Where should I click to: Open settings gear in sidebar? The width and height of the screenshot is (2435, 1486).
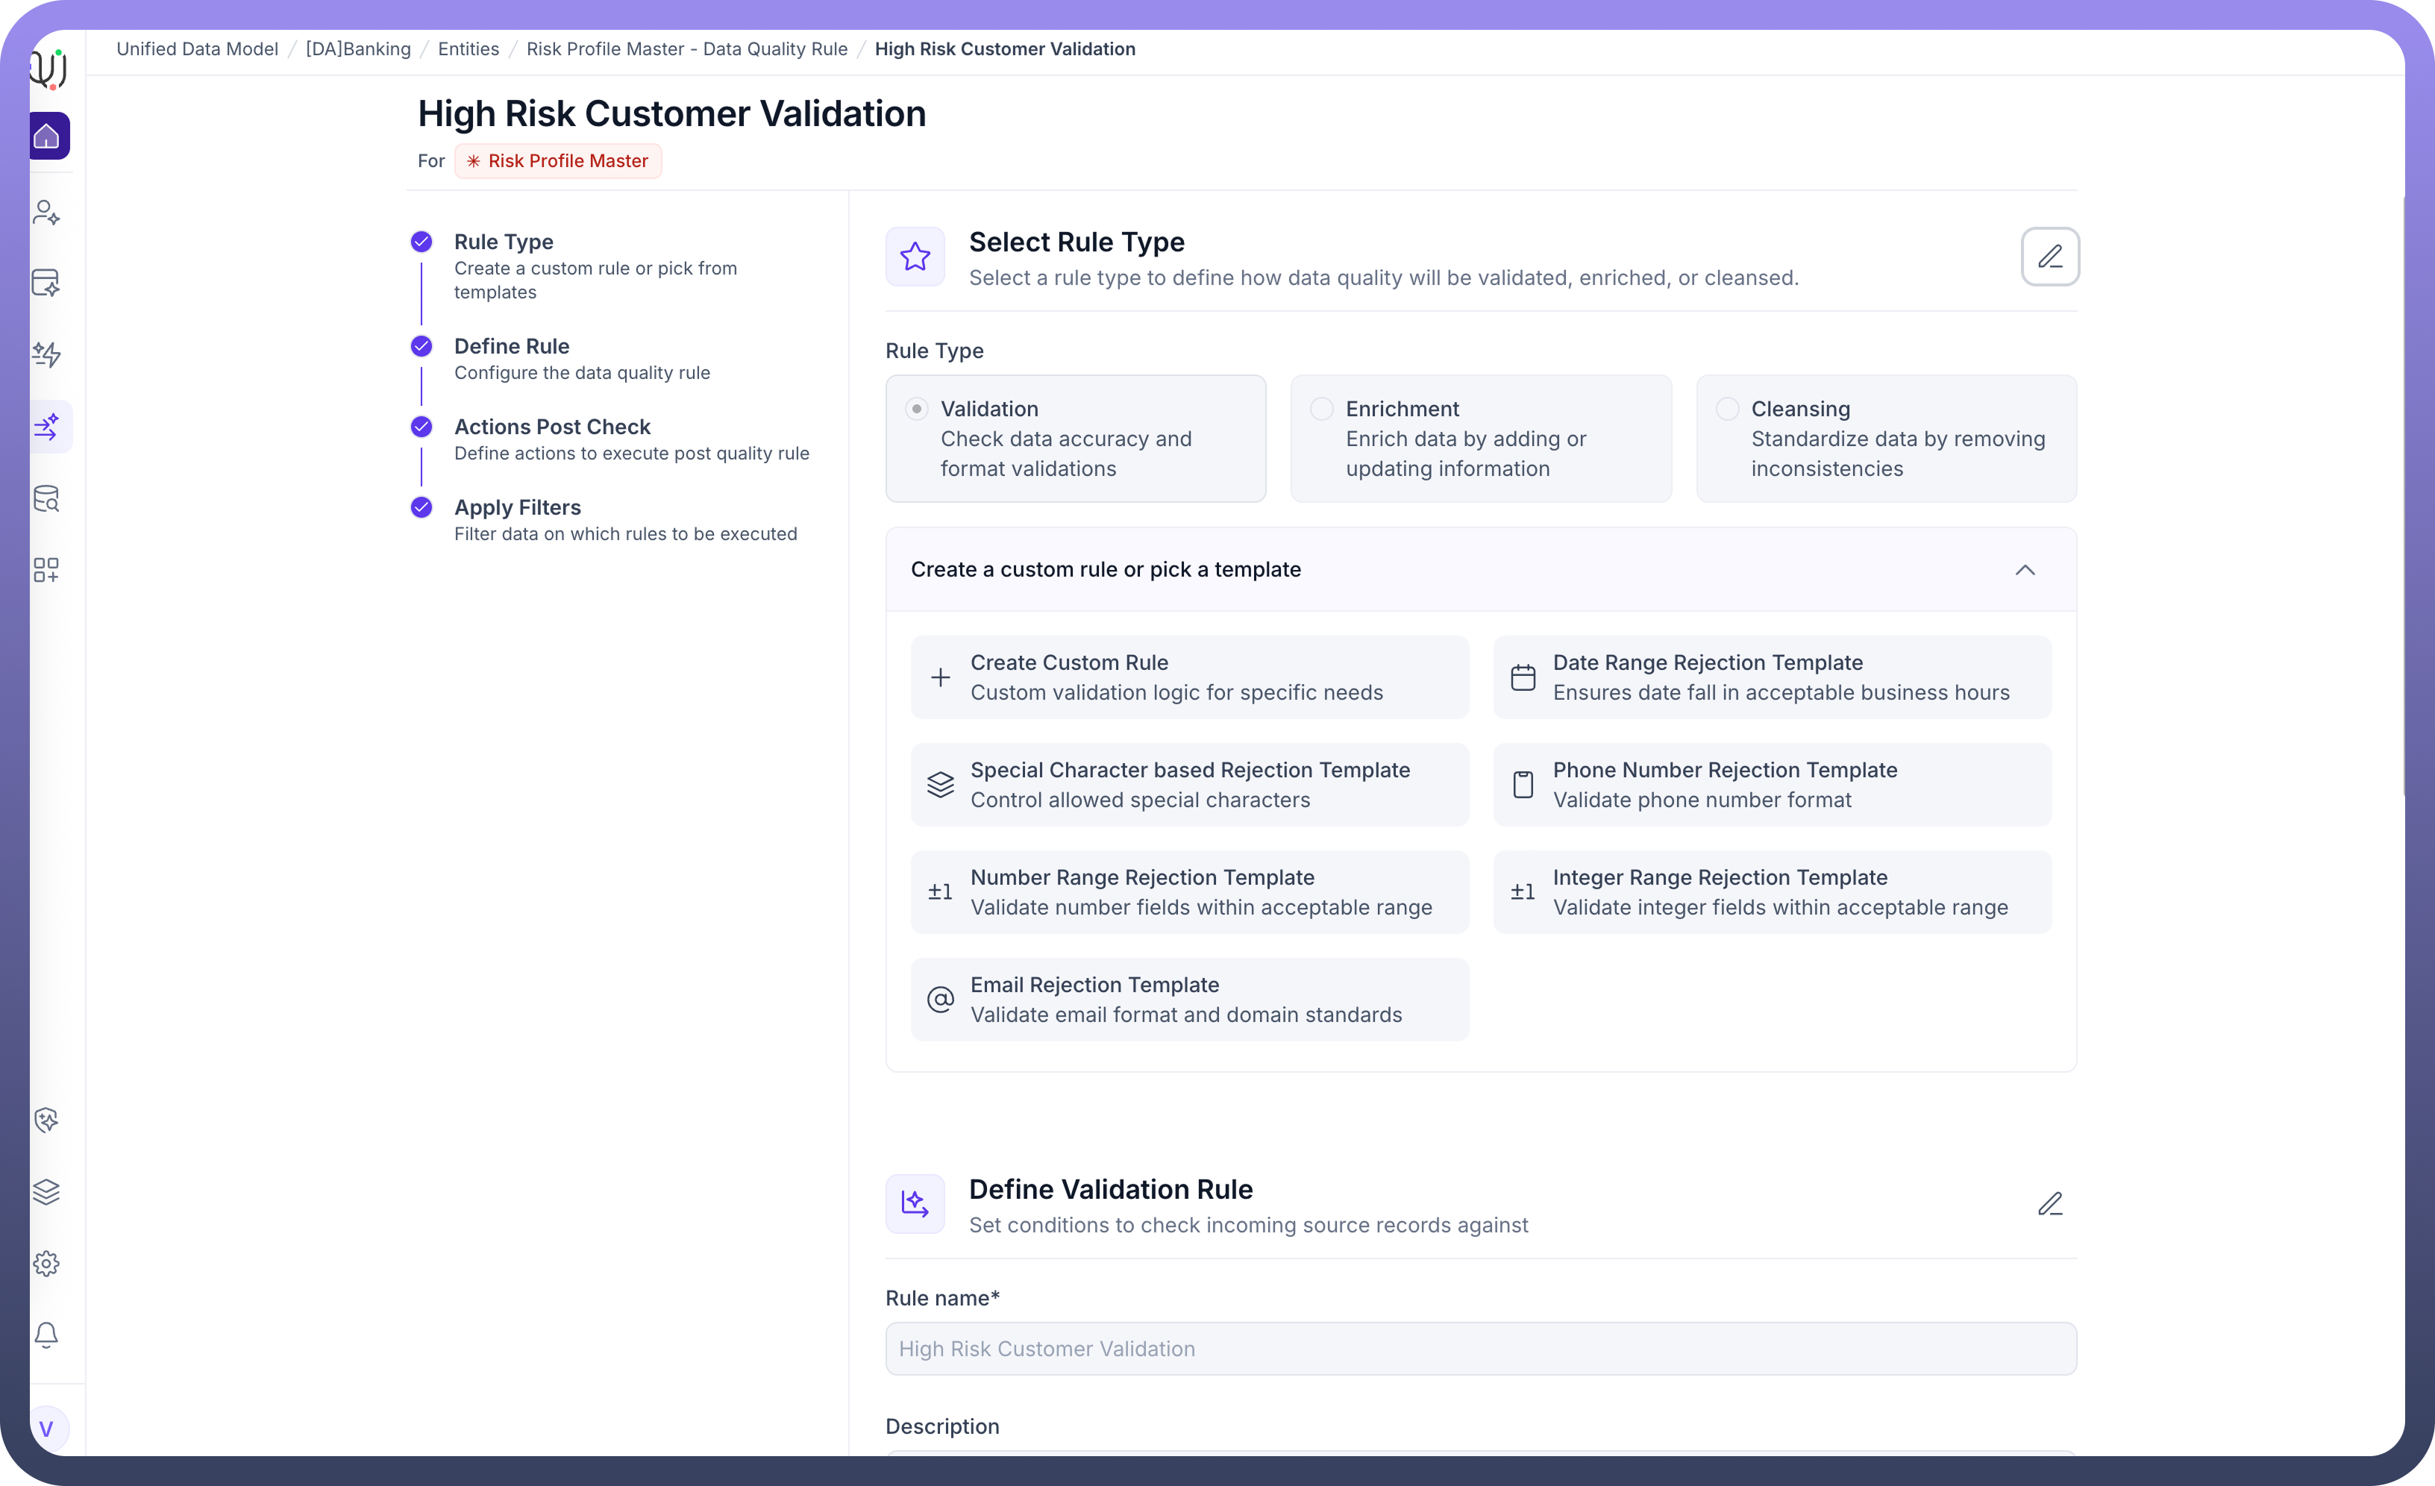[x=46, y=1263]
